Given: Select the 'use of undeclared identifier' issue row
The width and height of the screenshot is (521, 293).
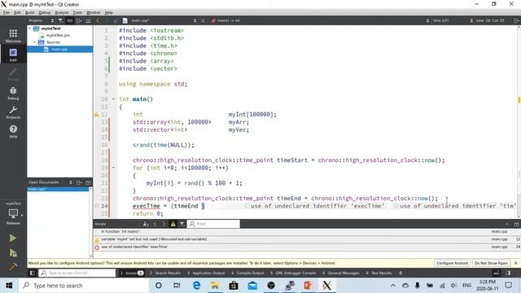Looking at the screenshot, I should pos(307,247).
